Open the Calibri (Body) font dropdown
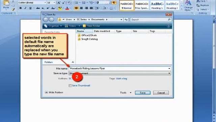Viewport: 216px width, 122px height. click(45, 3)
